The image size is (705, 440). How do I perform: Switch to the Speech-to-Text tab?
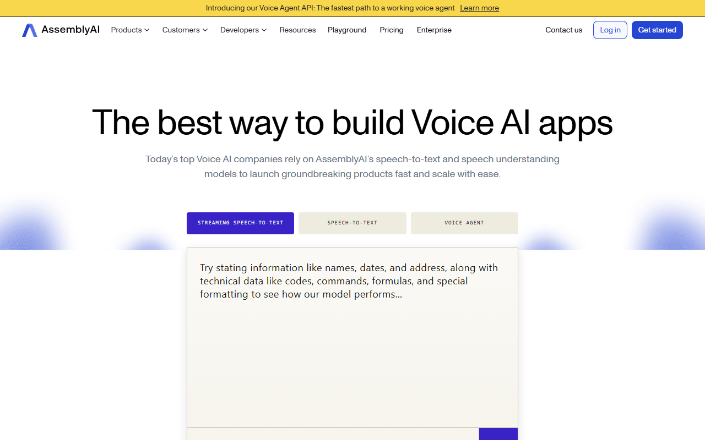(x=352, y=223)
